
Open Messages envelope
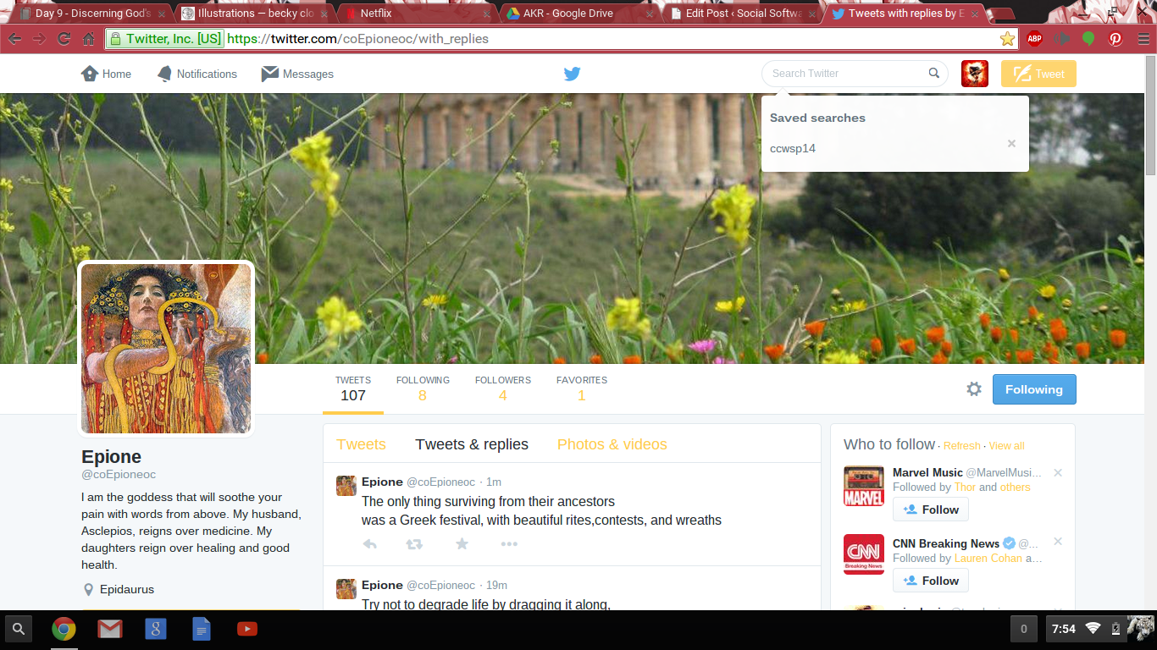click(x=297, y=74)
